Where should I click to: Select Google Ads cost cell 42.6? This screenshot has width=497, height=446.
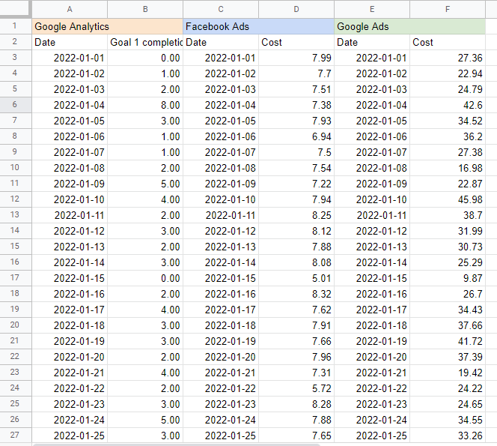coord(447,105)
